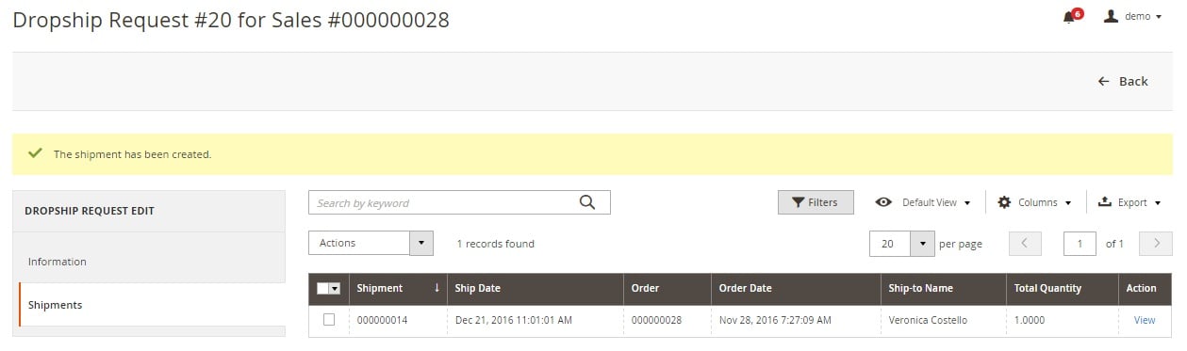Click the Columns gear icon
Image resolution: width=1187 pixels, height=351 pixels.
coord(1004,202)
